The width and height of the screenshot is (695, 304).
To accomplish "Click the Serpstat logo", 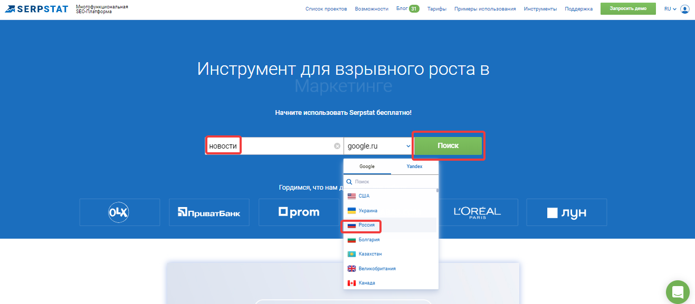I will point(36,9).
